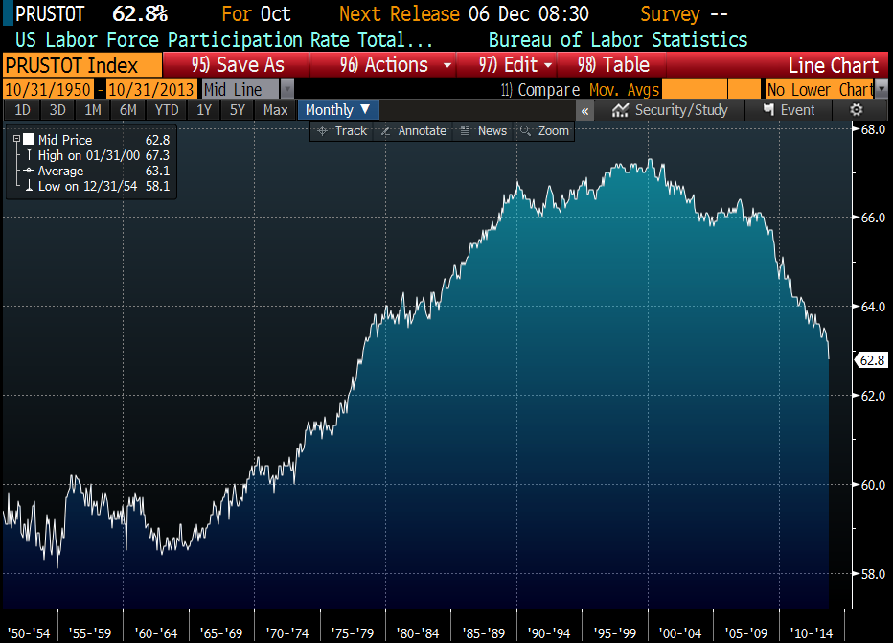Open the No Lower Chart dropdown

click(x=880, y=89)
